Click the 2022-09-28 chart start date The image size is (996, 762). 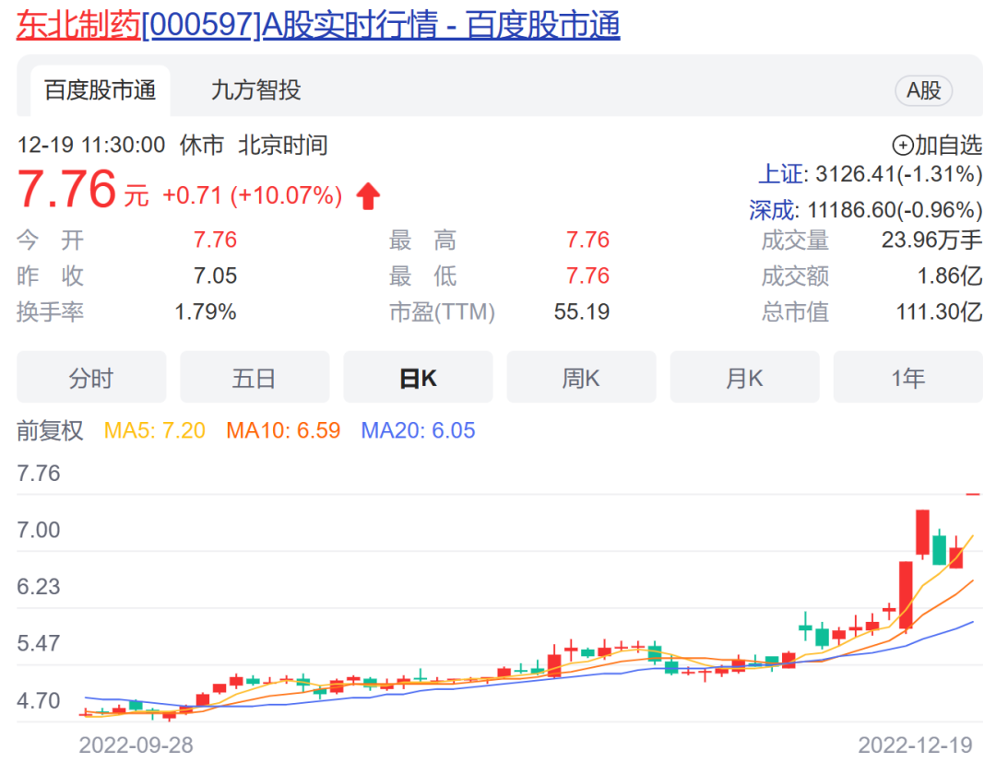point(136,744)
